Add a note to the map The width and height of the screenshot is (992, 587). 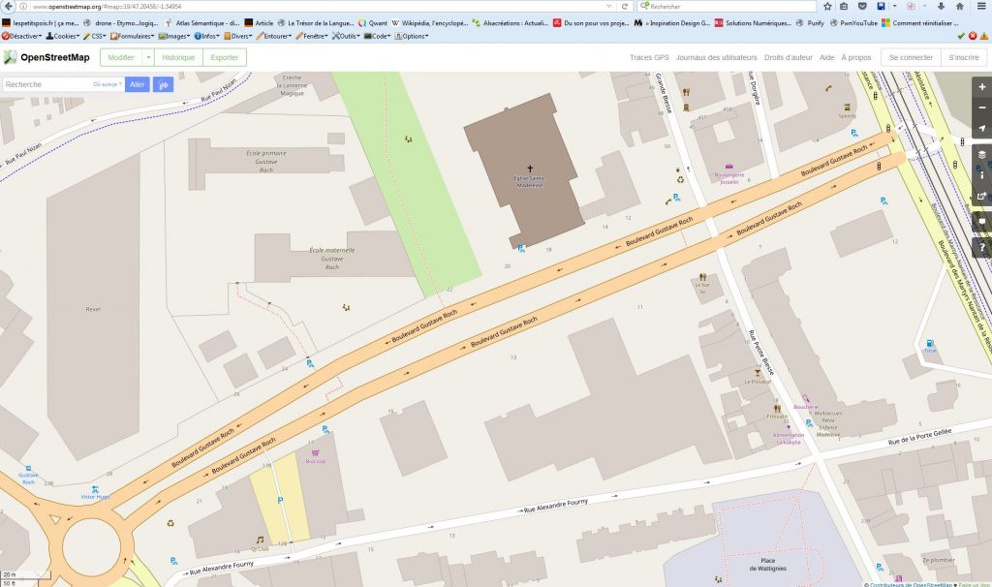(981, 222)
